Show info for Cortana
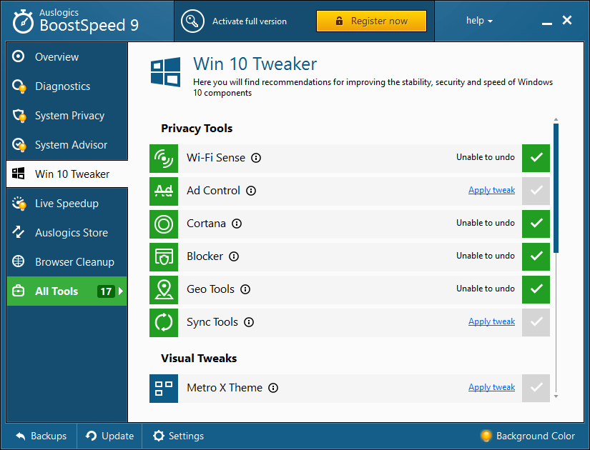 pyautogui.click(x=237, y=224)
